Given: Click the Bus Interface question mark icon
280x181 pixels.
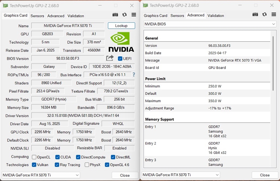Looking at the screenshot, I should (134, 75).
